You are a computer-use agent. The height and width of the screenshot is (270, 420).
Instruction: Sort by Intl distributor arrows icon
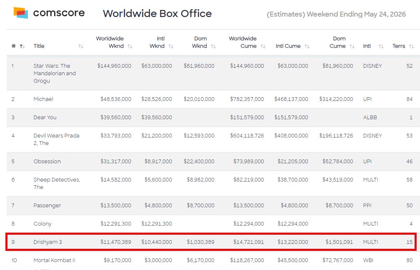[x=381, y=46]
